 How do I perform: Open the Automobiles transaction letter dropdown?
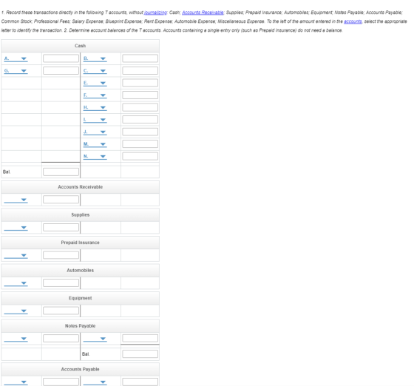coord(16,283)
